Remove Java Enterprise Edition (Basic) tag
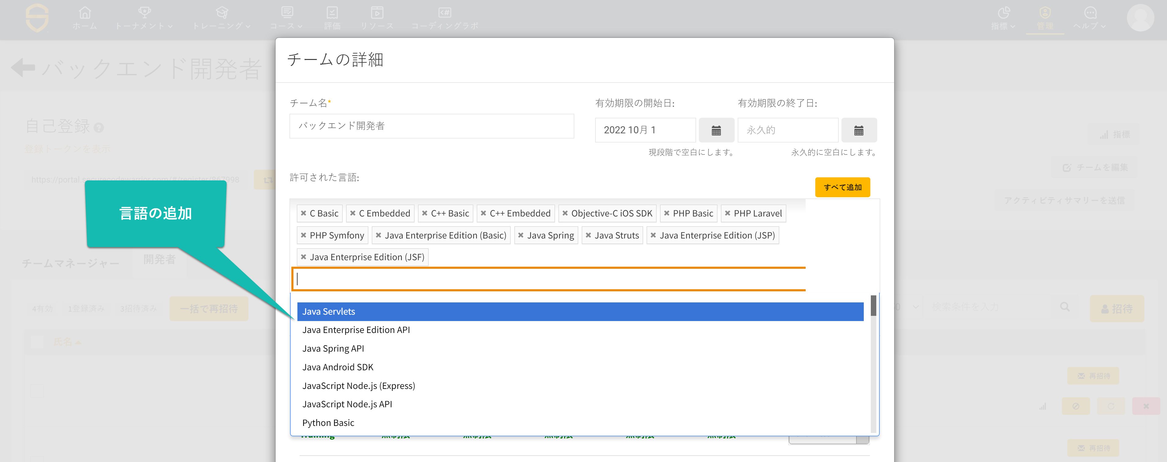Viewport: 1167px width, 462px height. (378, 235)
